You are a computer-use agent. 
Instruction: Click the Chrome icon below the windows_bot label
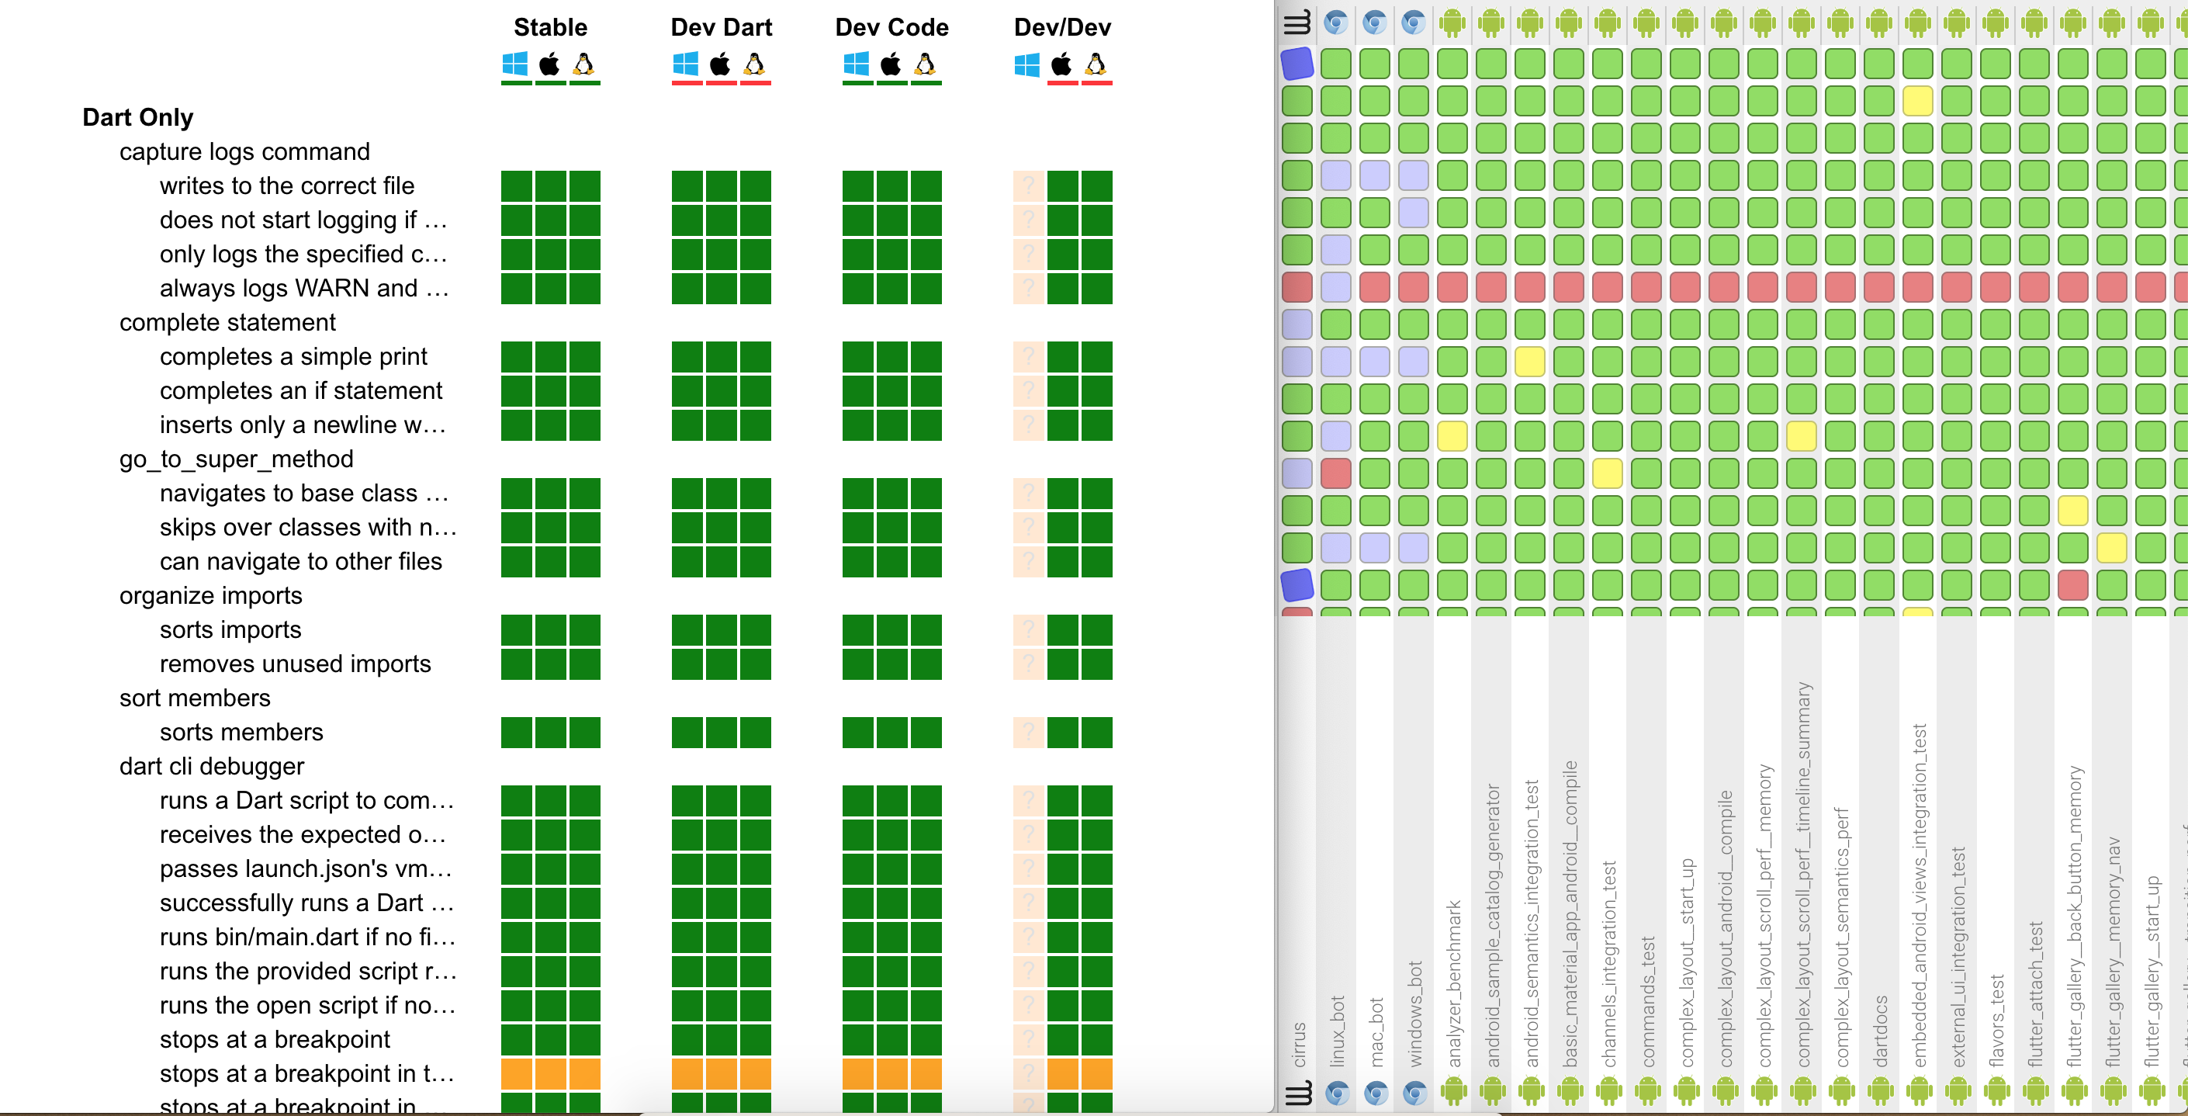1414,1092
